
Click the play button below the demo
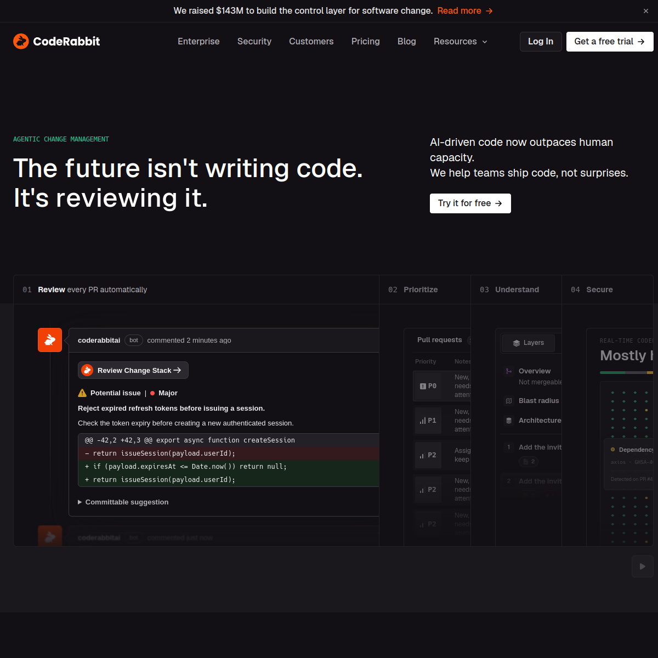click(x=643, y=566)
